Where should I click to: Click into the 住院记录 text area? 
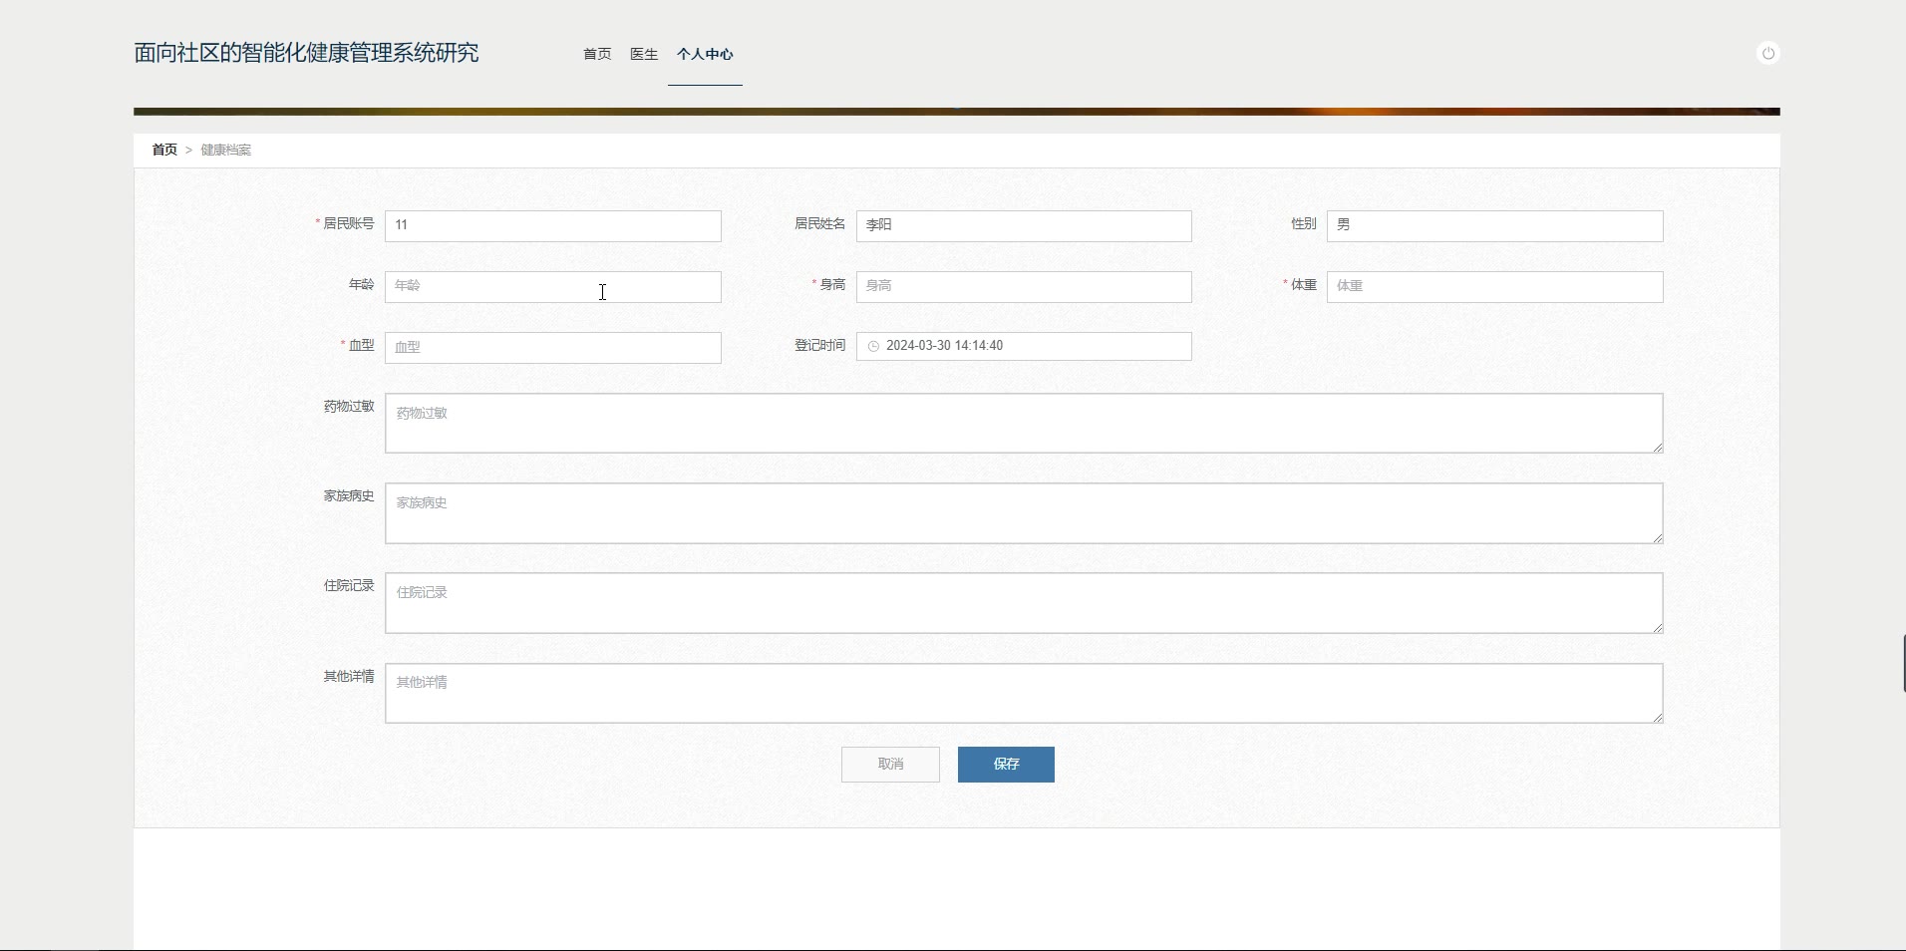click(1024, 603)
